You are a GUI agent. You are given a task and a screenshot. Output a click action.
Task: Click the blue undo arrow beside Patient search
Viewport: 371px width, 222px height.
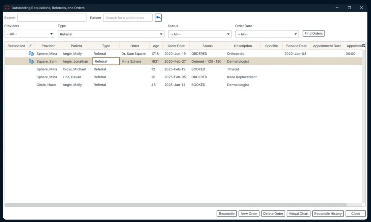(x=158, y=18)
